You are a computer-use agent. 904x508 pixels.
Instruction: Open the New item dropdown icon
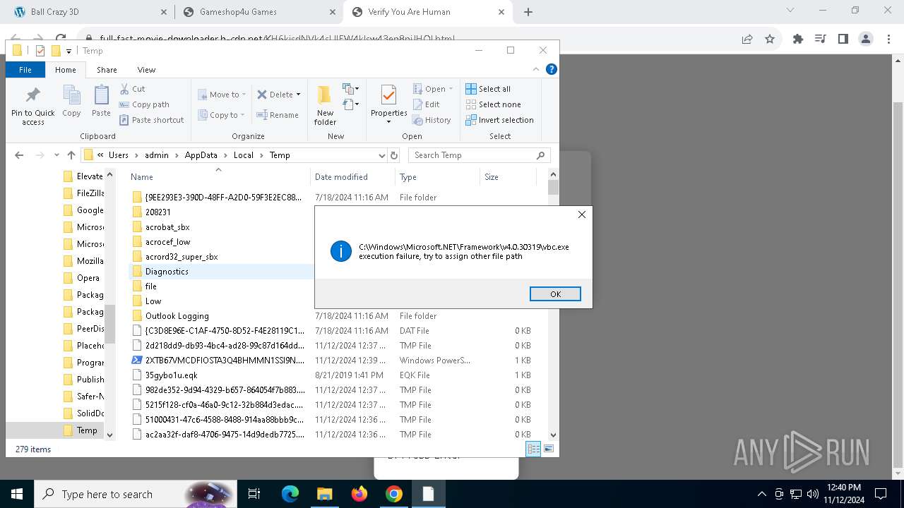coord(351,89)
